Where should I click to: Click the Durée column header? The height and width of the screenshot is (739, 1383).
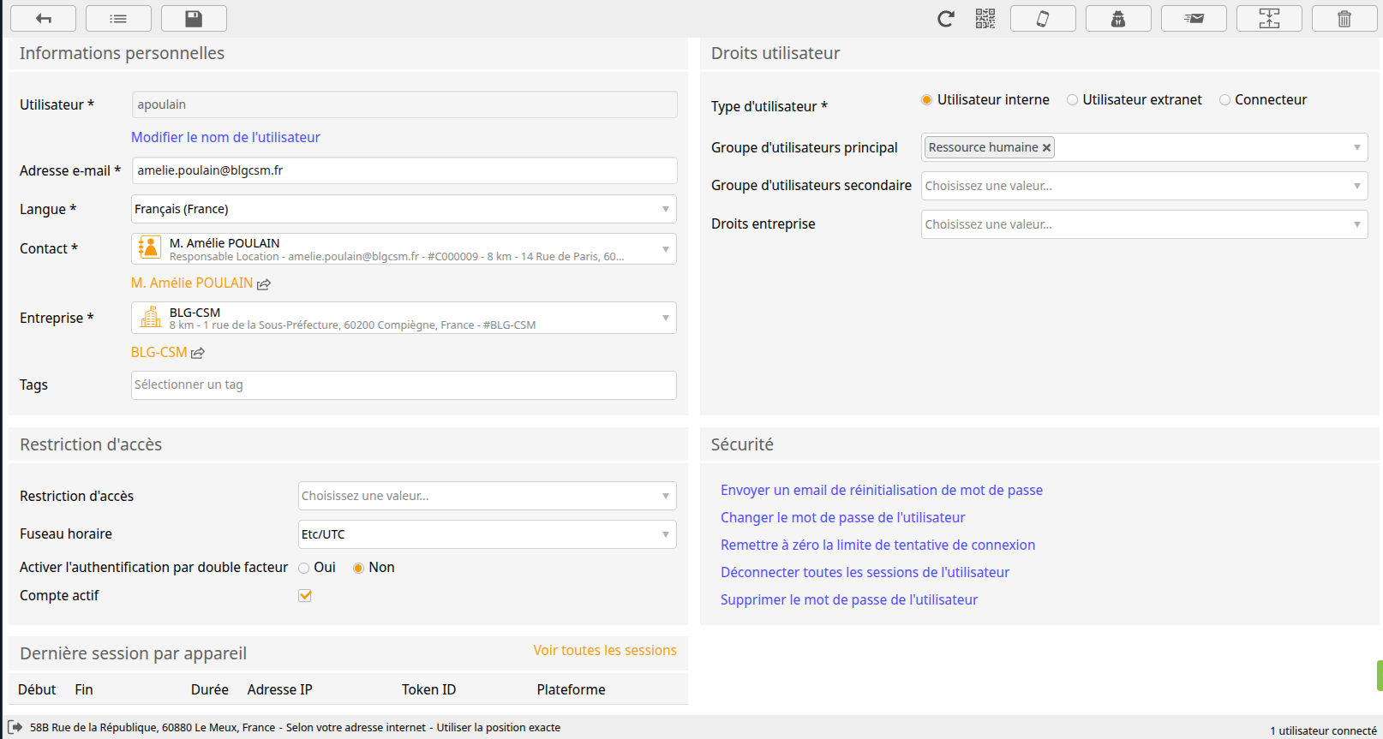click(x=210, y=689)
